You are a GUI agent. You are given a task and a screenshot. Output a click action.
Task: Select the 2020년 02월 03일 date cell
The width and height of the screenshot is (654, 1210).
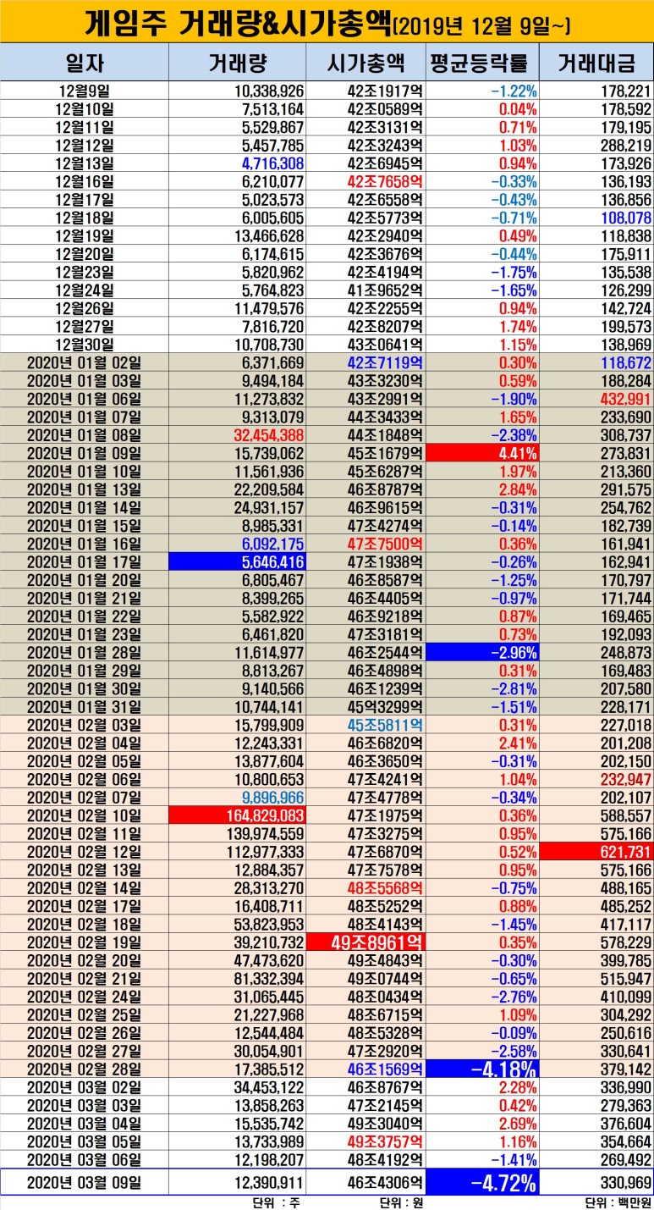coord(85,724)
